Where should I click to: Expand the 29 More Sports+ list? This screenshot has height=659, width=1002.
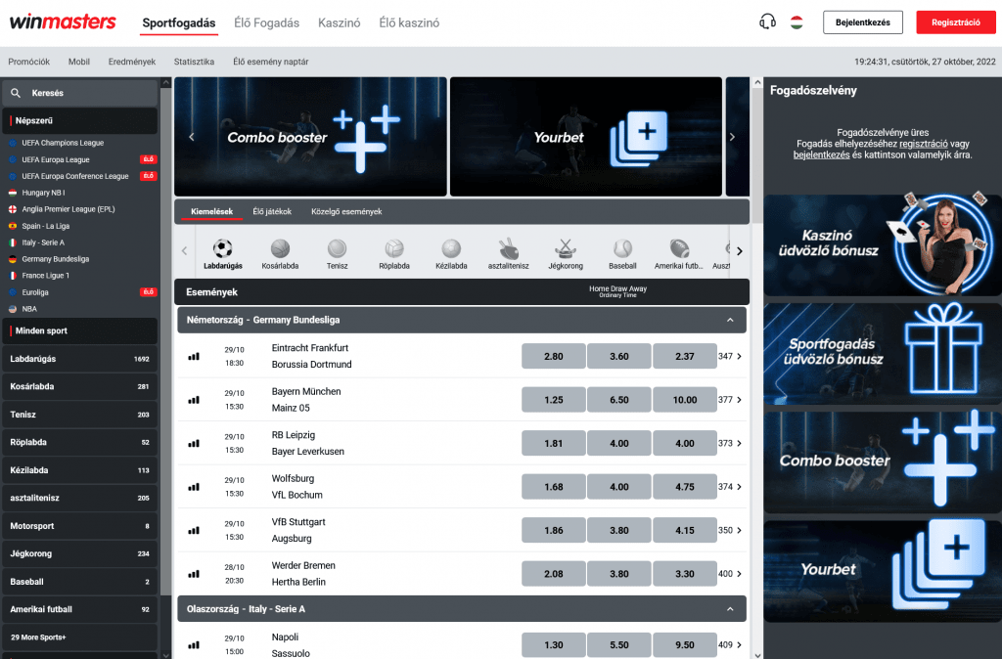(80, 637)
